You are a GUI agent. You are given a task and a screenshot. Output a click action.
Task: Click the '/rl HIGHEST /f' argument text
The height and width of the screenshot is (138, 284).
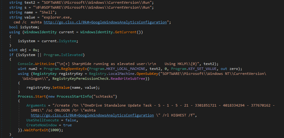click(177, 115)
